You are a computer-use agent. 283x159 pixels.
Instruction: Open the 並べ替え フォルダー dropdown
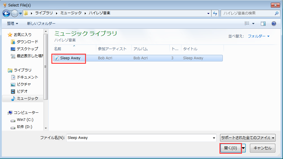pos(258,36)
